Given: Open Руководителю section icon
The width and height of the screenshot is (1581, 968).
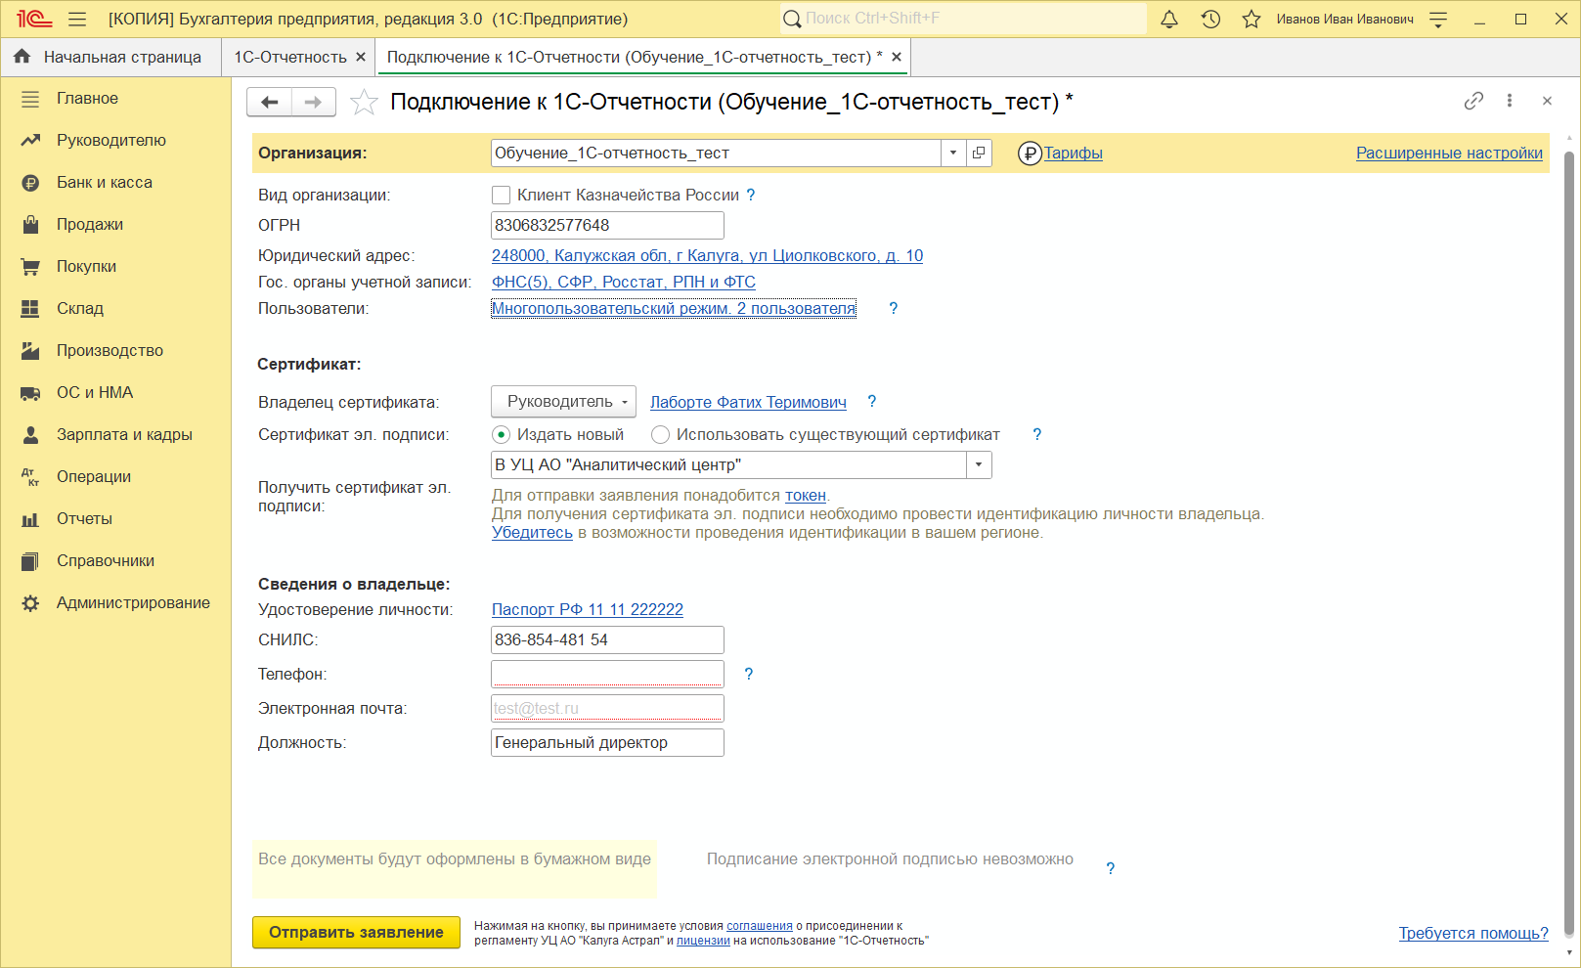Looking at the screenshot, I should tap(30, 141).
